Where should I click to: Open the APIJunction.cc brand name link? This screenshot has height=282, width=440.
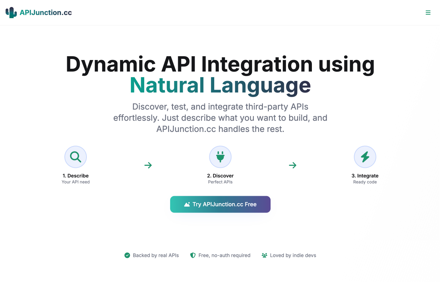tap(46, 13)
